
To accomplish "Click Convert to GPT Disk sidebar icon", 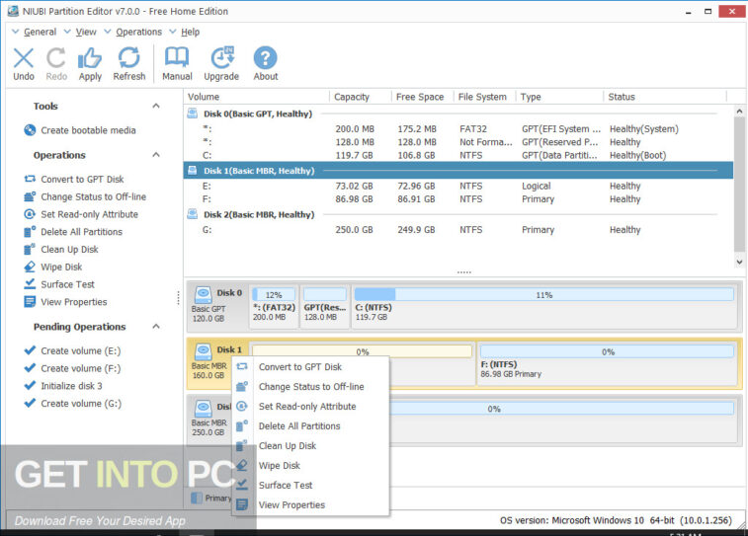I will coord(30,179).
